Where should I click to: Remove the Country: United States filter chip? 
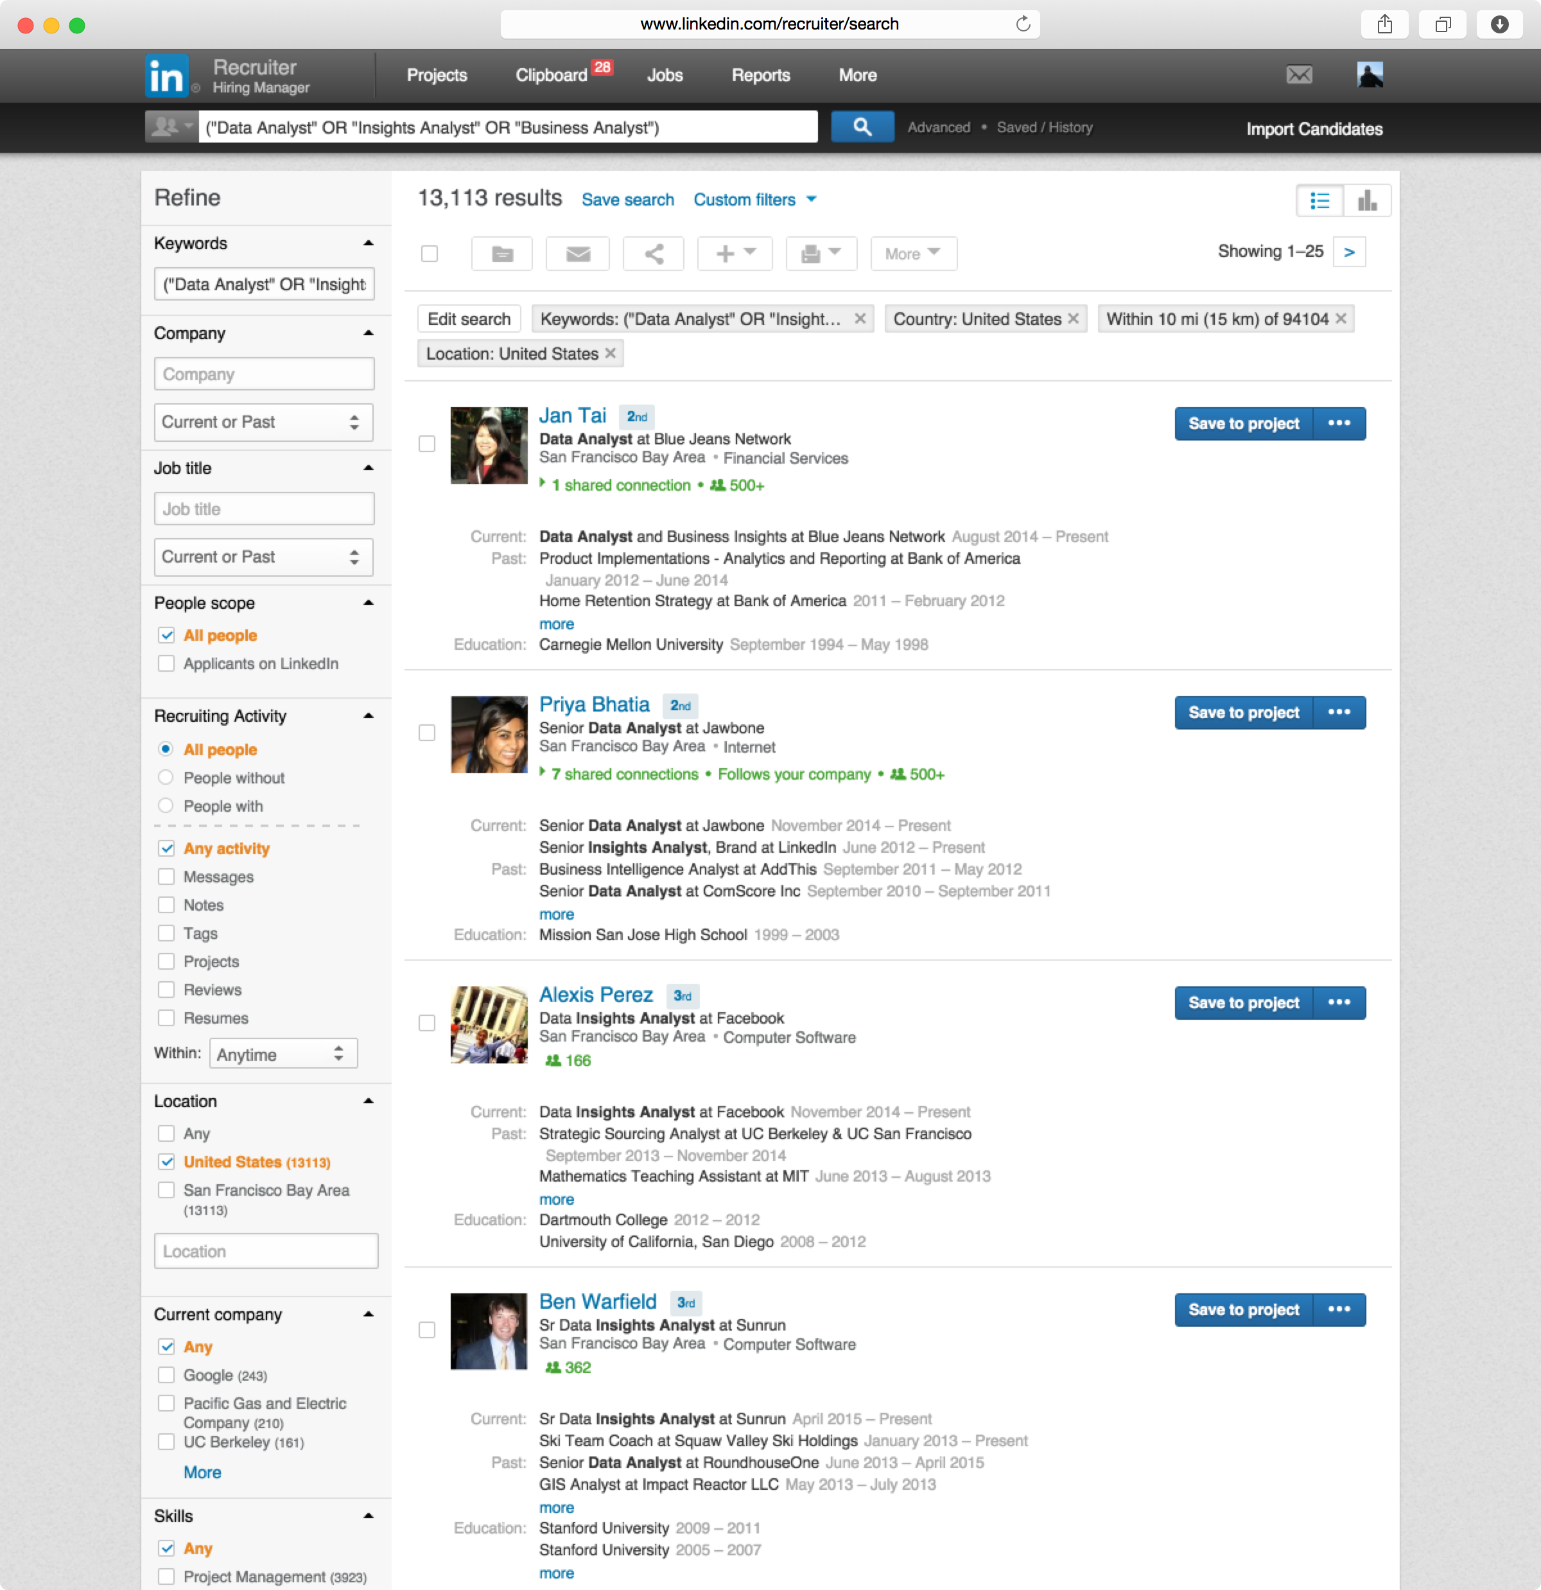point(1073,319)
